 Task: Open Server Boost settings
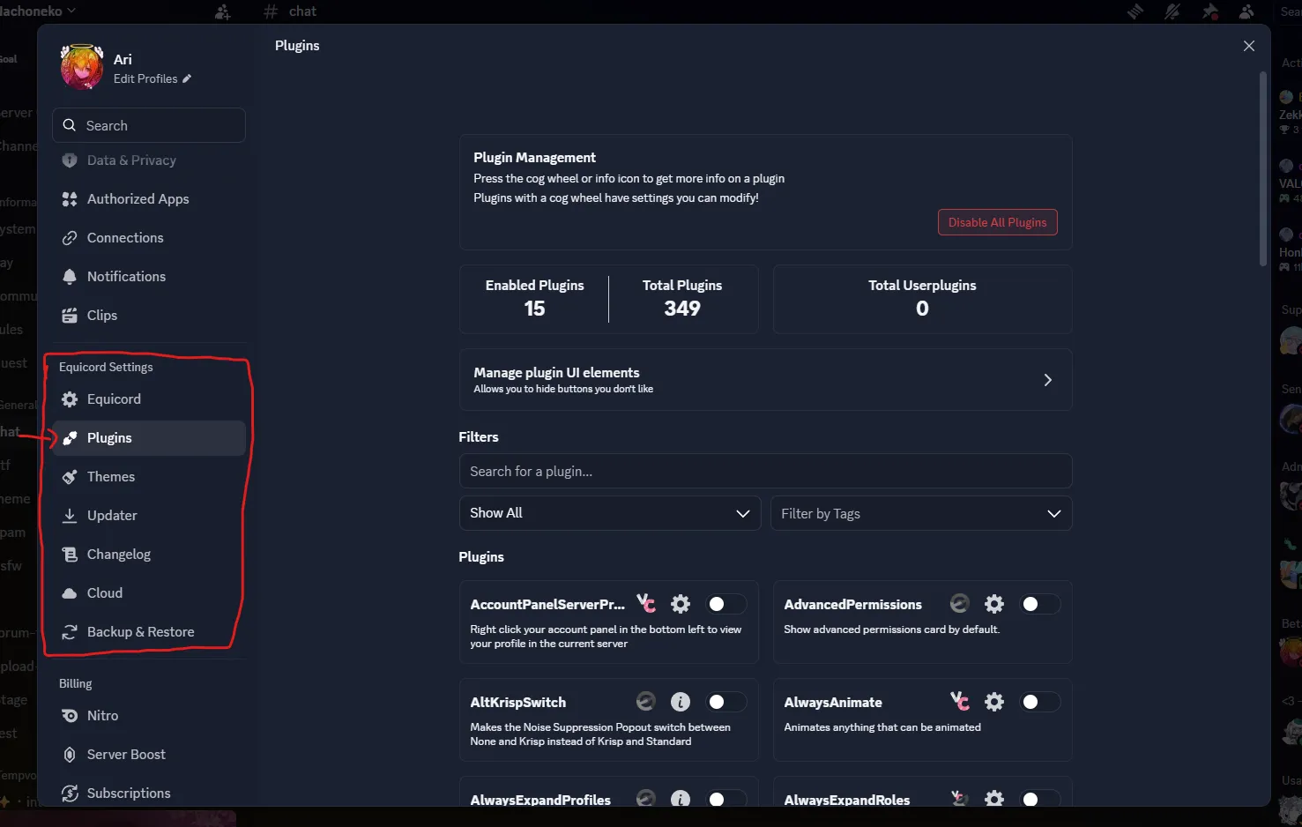(148, 755)
